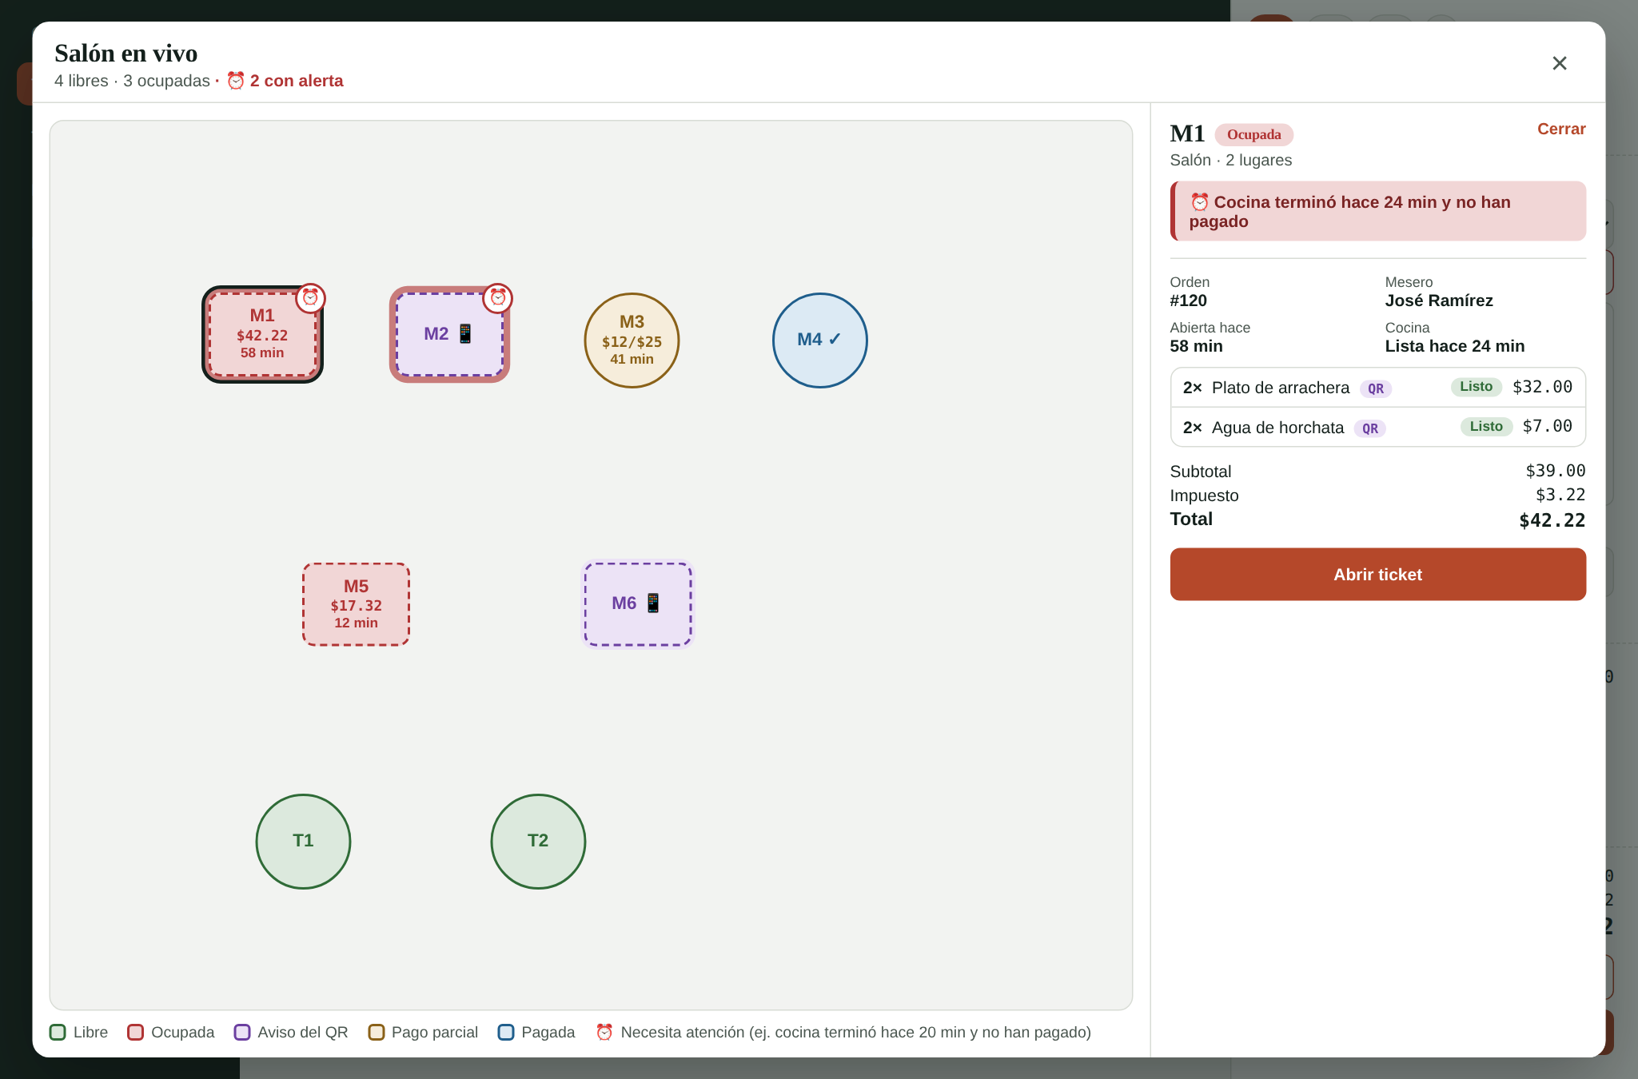This screenshot has height=1079, width=1638.
Task: Click the Subtotal value $39.00
Action: [1555, 471]
